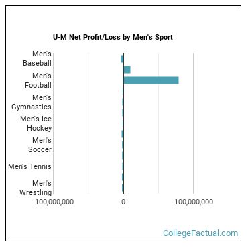Click the Men's Baseball negative bar
Viewport: 248px width, 248px height.
click(x=122, y=59)
